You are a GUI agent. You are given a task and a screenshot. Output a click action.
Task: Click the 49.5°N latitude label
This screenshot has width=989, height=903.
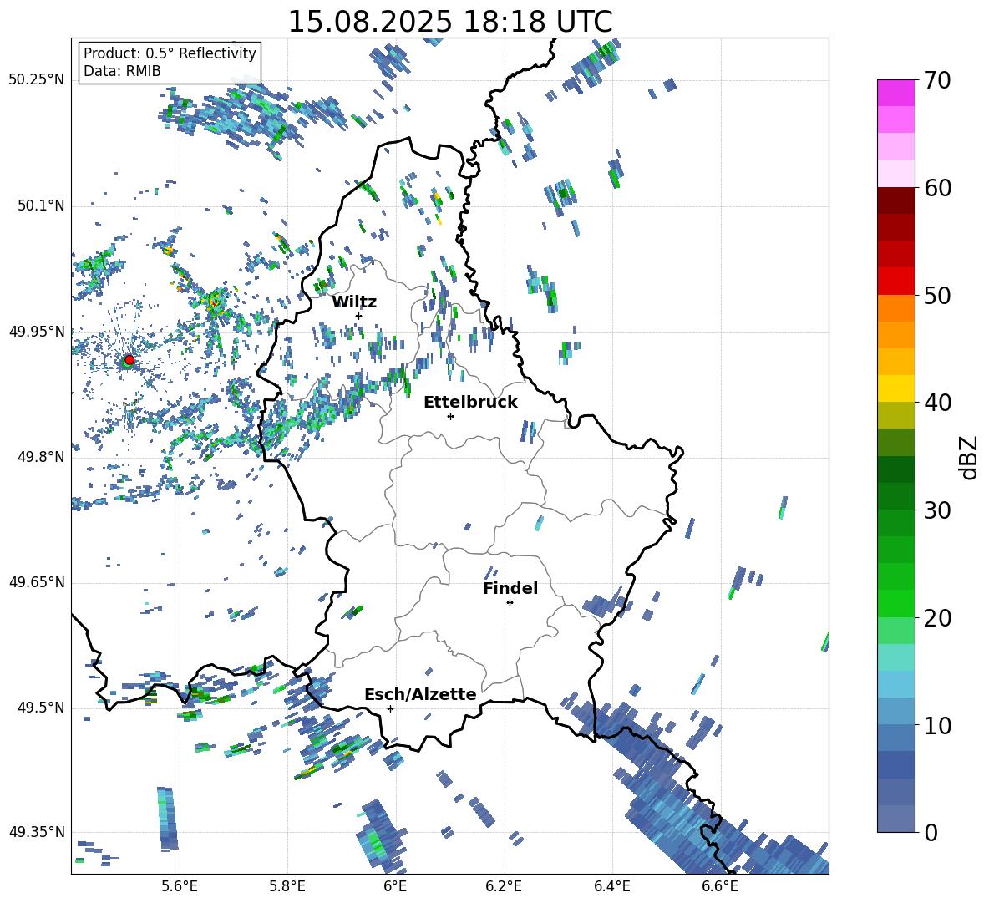(x=41, y=708)
